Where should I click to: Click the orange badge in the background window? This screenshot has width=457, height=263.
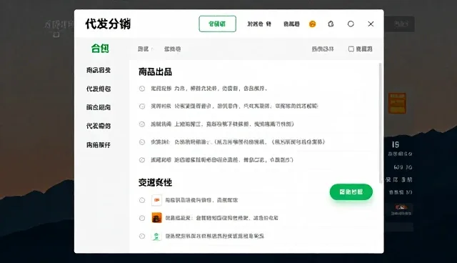pos(397,103)
